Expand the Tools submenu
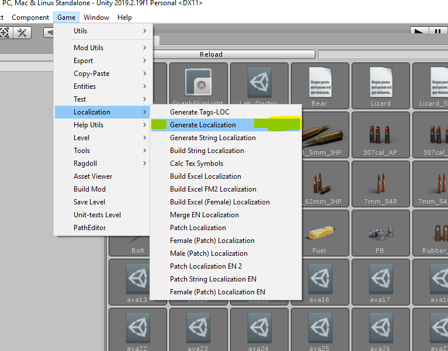This screenshot has height=351, width=448. (102, 151)
